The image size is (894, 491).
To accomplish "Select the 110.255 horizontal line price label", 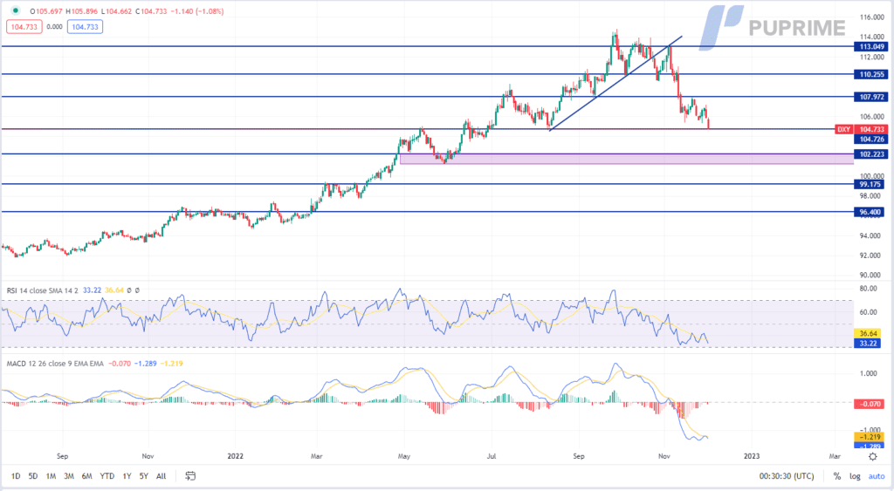I will pos(872,74).
